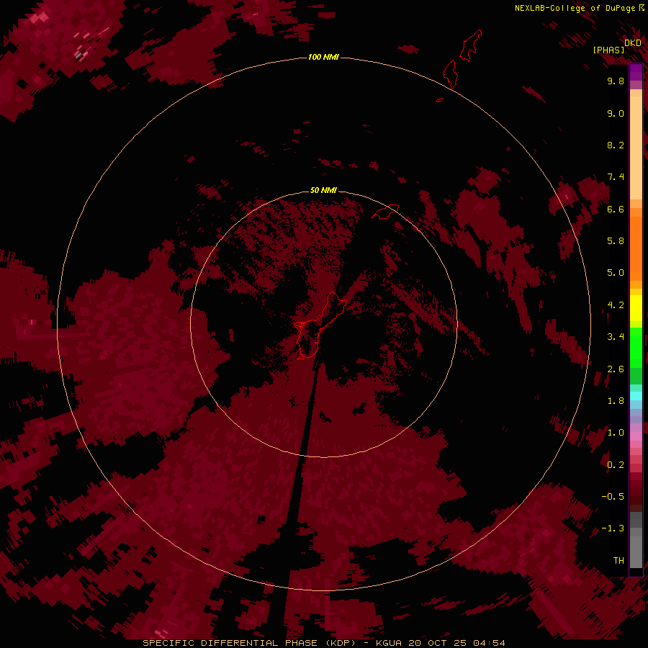Select the cyan segment of the color bar

[x=636, y=396]
